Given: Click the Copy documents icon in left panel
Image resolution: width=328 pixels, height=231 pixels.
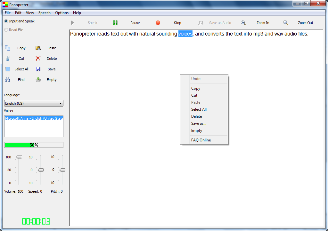Looking at the screenshot, I should (x=8, y=48).
